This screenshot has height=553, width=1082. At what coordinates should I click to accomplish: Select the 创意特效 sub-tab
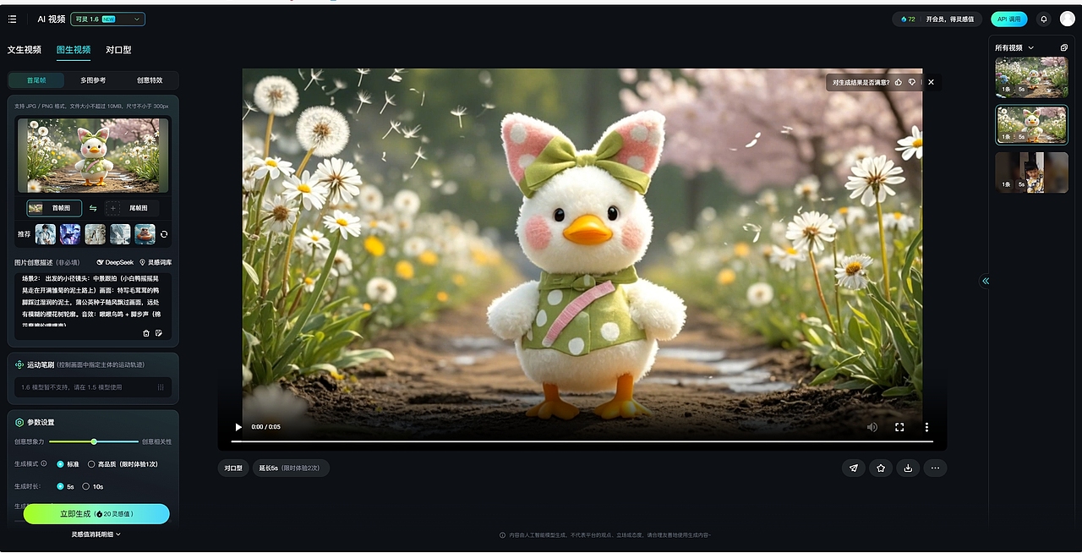click(150, 80)
